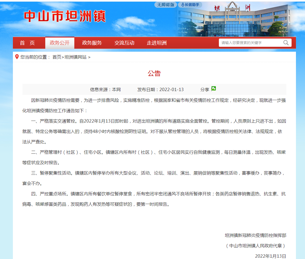The image size is (305, 259).
Task: Click the 发布日期 2022-01-13 text
Action: coord(160,89)
